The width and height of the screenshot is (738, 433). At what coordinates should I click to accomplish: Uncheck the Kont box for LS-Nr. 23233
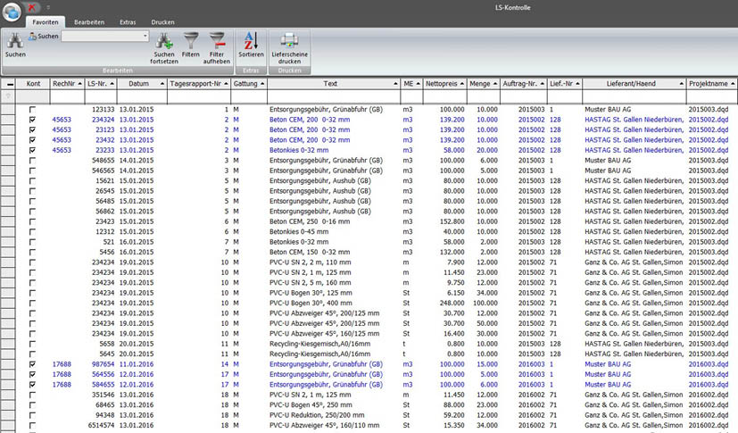click(x=32, y=151)
